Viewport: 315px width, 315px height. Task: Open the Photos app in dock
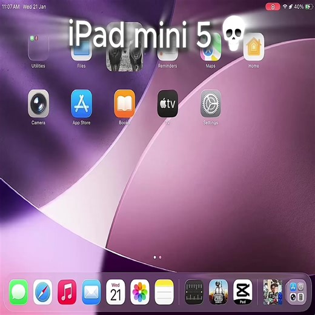coord(140,292)
